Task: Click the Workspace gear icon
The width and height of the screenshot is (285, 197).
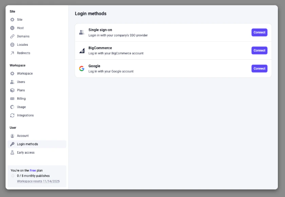Action: tap(12, 73)
